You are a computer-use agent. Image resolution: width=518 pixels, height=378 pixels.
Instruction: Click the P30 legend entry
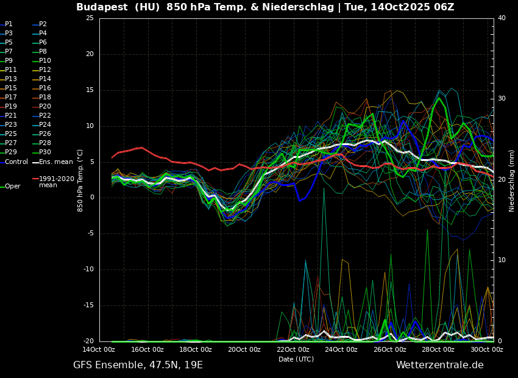(x=45, y=152)
